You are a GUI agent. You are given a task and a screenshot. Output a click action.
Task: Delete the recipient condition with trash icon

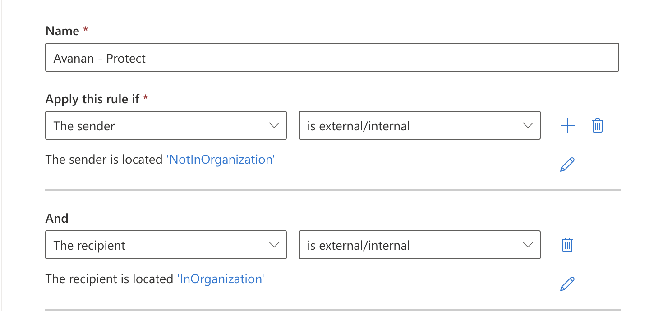tap(567, 245)
